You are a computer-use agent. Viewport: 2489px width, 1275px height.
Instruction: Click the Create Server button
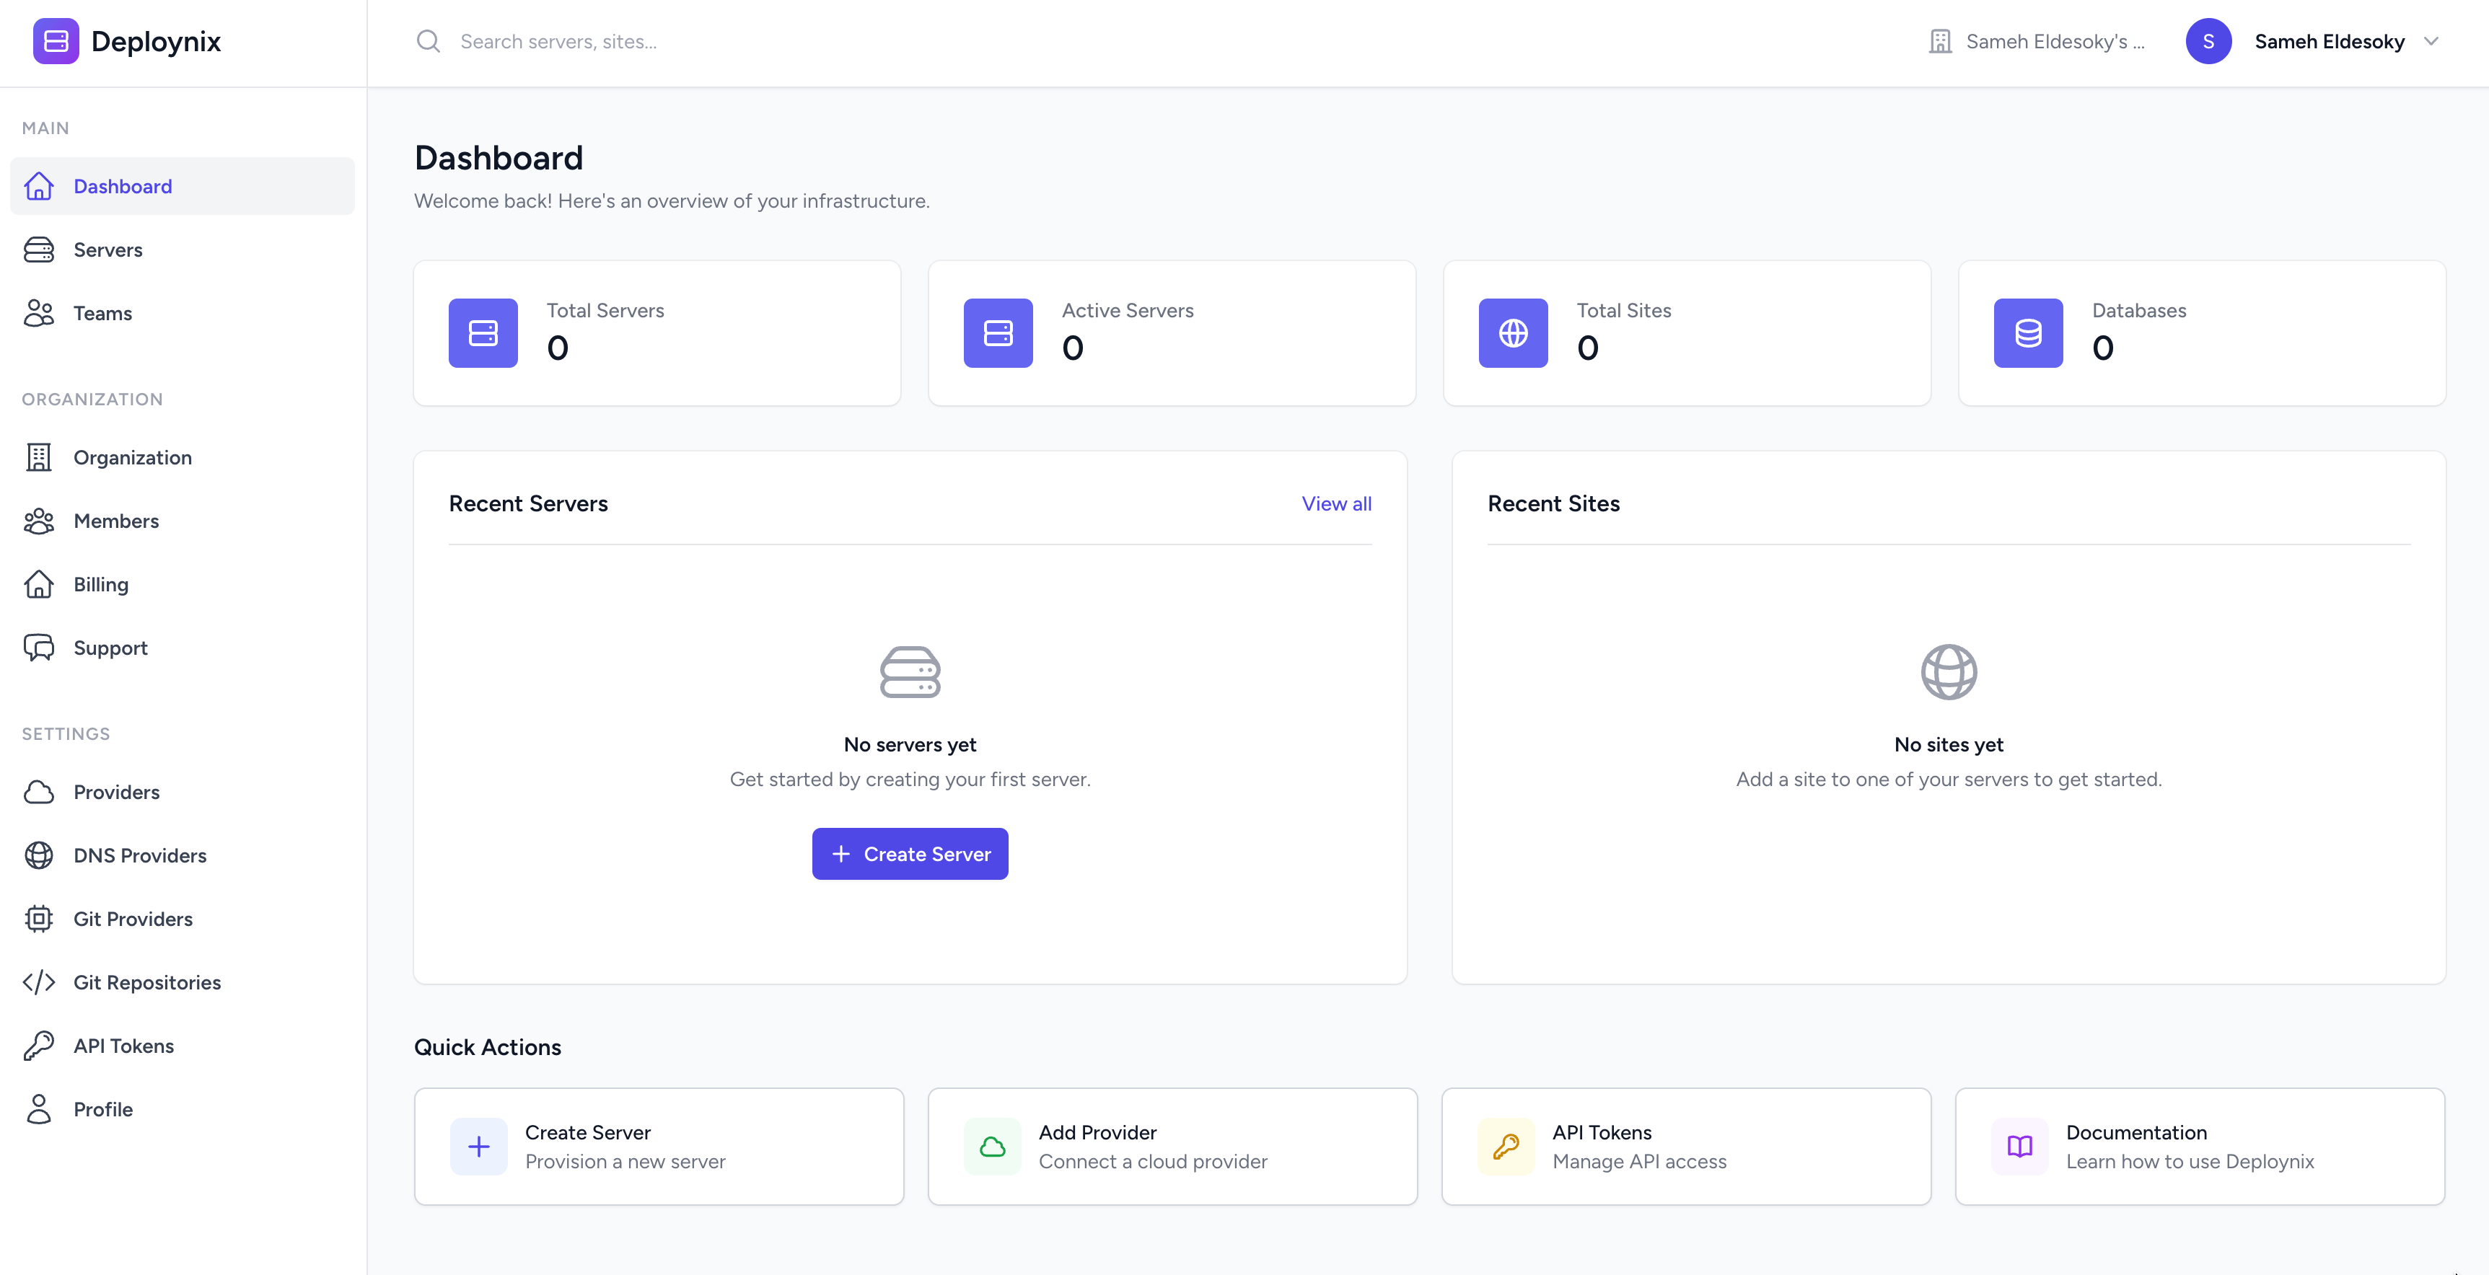909,853
